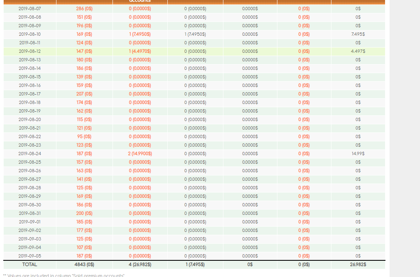Click the 2019-08-07 date cell

(x=30, y=9)
